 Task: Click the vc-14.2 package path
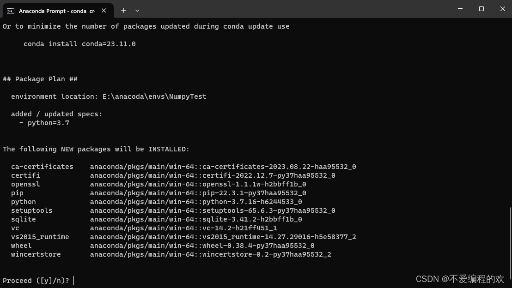coord(183,228)
